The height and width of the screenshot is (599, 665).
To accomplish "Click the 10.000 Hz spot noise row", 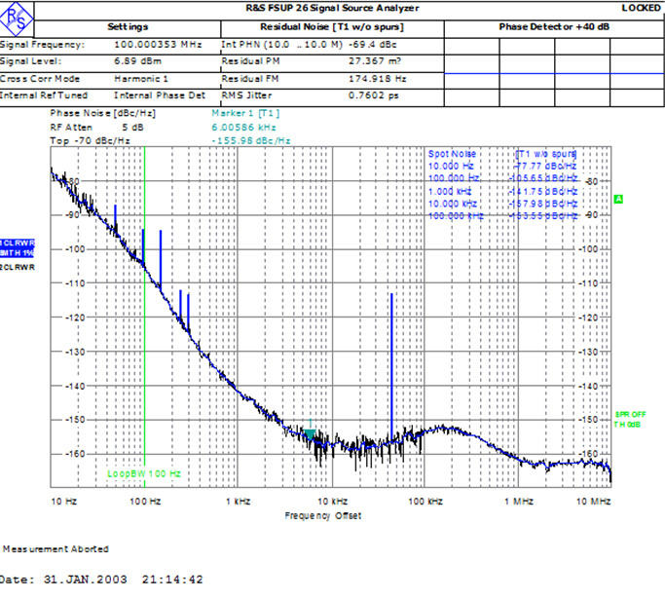I will 502,166.
